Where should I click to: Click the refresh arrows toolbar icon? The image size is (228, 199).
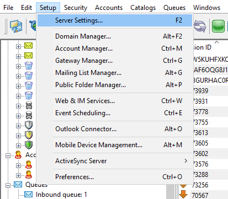coord(200,26)
